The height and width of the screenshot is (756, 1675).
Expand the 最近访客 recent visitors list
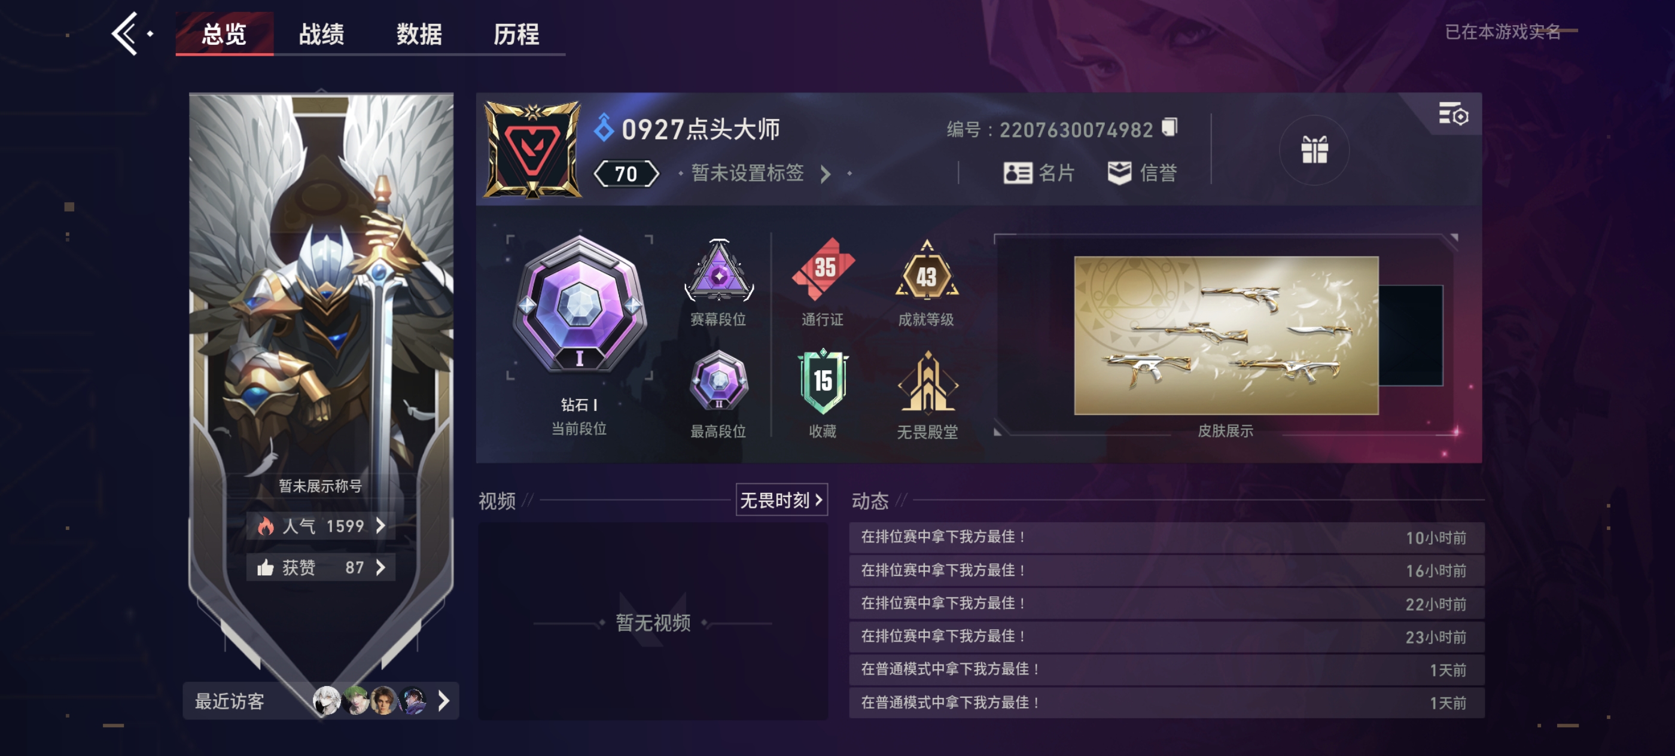coord(321,701)
